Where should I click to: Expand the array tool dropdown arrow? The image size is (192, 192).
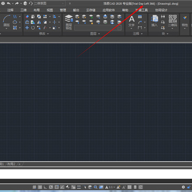[50, 17]
